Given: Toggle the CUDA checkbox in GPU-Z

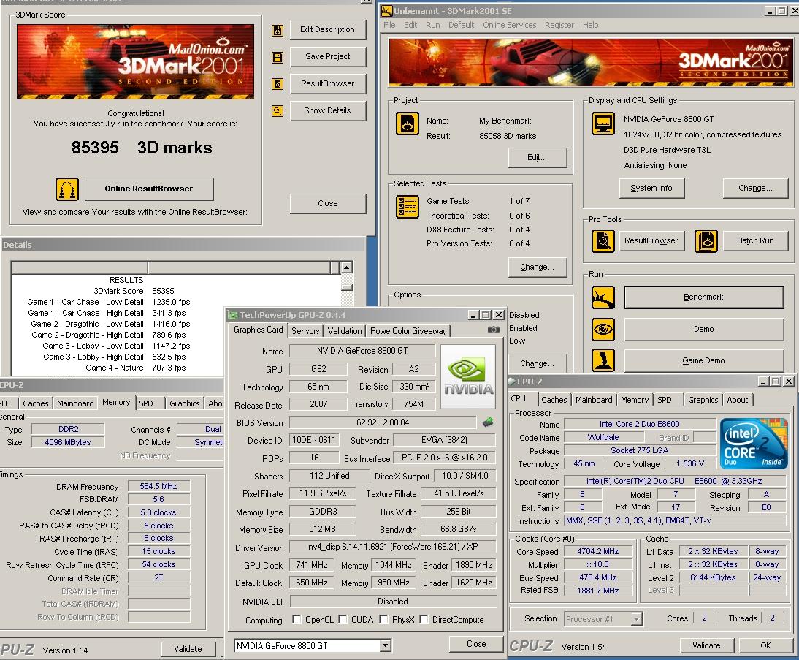Looking at the screenshot, I should (x=343, y=619).
